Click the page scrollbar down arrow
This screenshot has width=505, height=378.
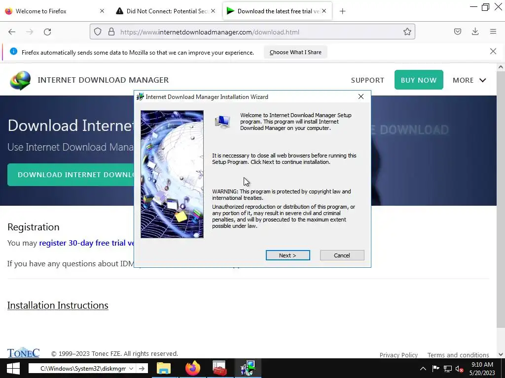501,354
